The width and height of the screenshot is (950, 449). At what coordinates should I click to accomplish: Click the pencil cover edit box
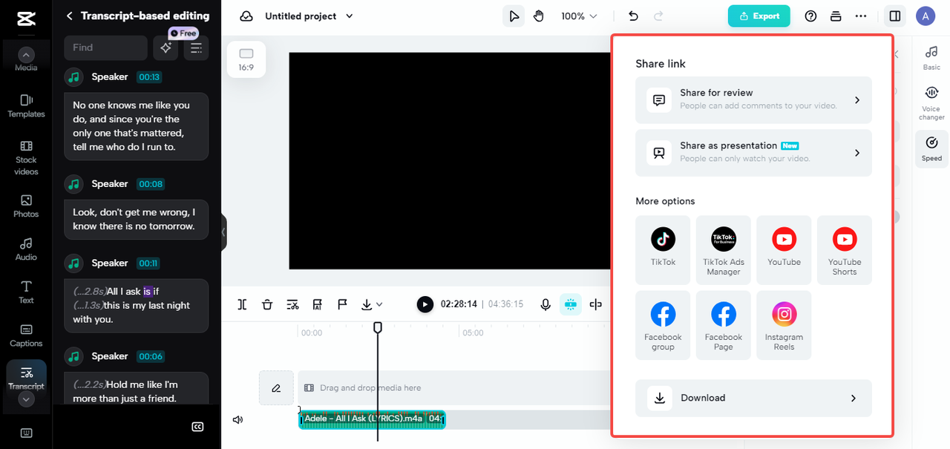276,387
